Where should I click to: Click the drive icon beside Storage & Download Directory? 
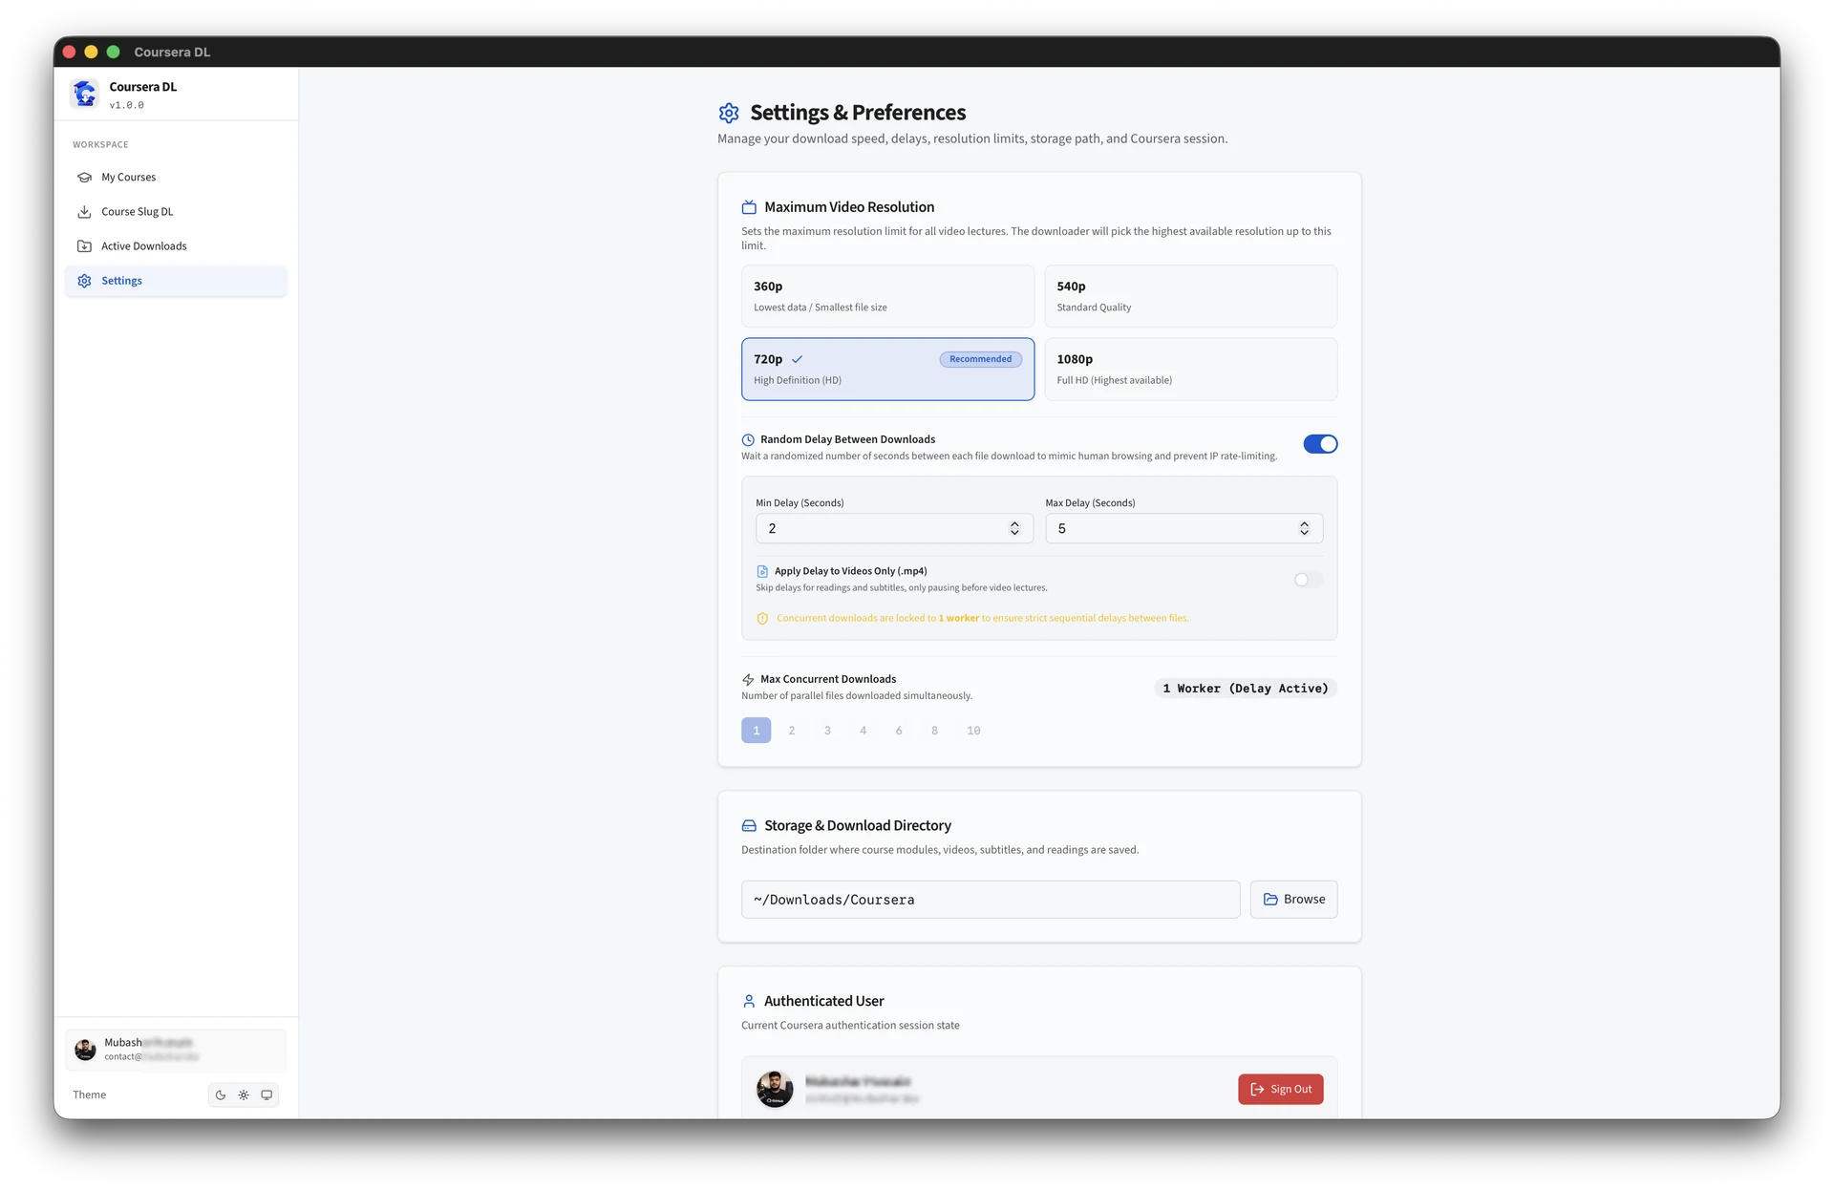click(749, 826)
